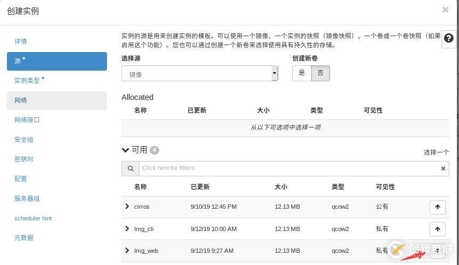Sort available images by 已更新 header

point(200,187)
